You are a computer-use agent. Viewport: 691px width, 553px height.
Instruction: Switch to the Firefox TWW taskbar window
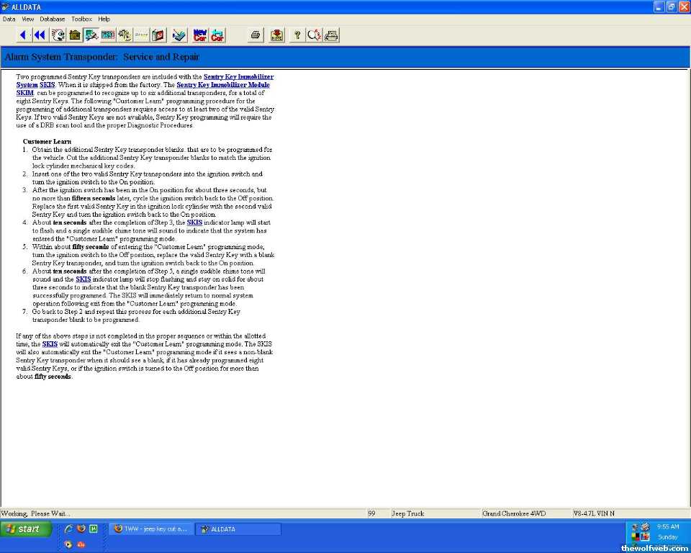point(151,529)
